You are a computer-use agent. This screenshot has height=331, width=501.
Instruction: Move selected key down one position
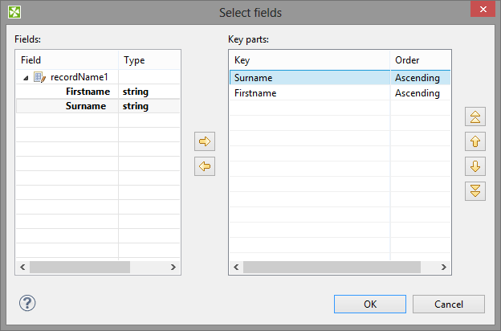click(x=475, y=166)
